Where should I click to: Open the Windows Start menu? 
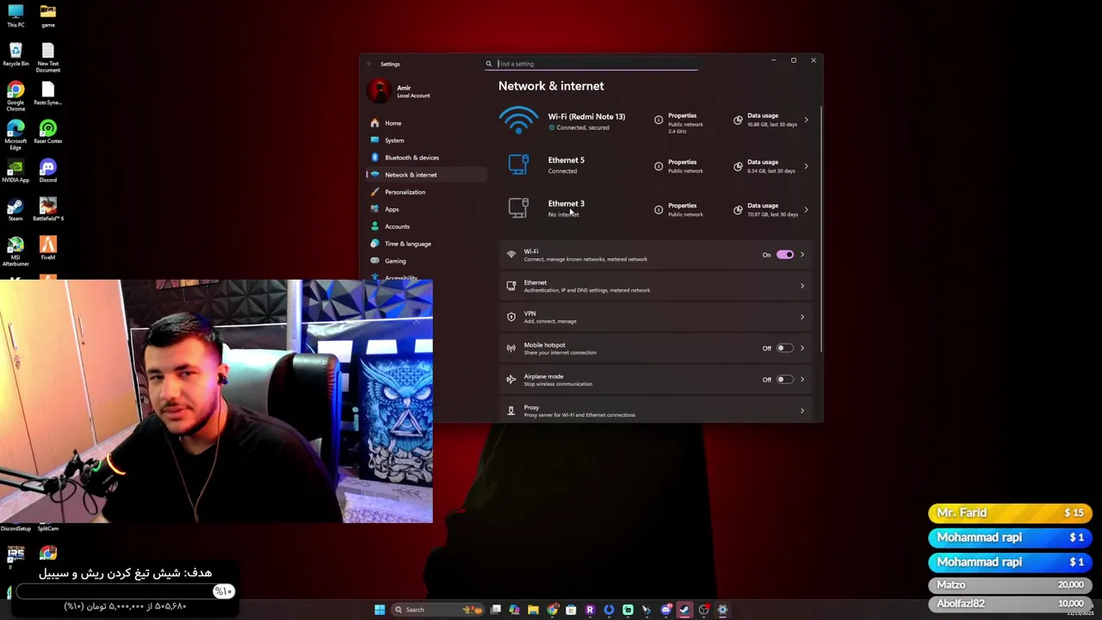pos(380,610)
